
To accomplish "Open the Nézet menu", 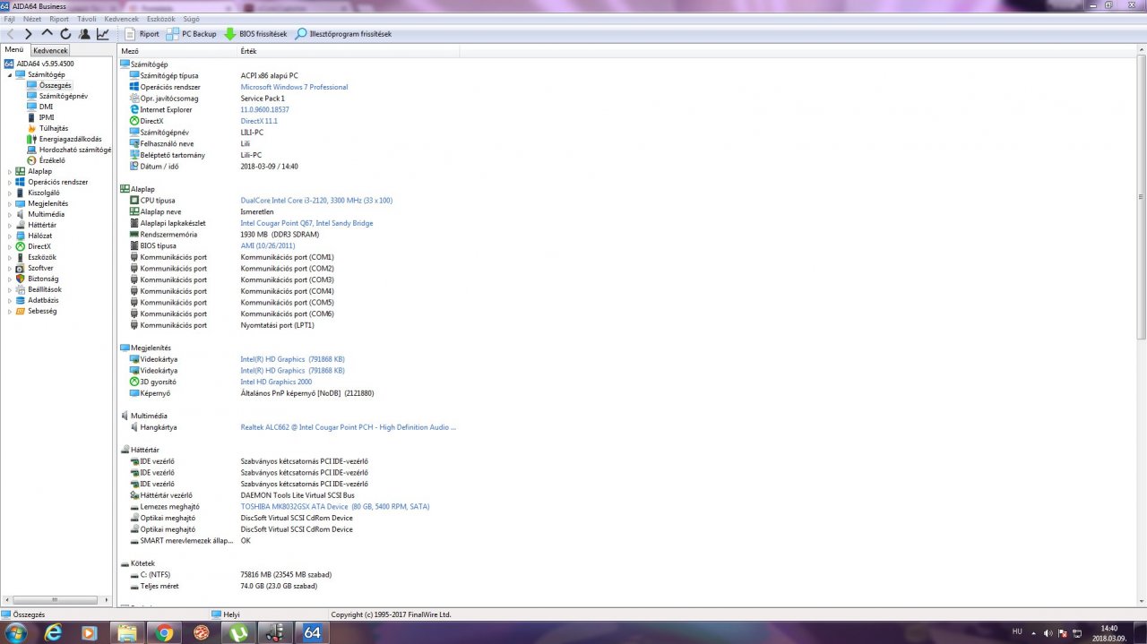I will pyautogui.click(x=31, y=19).
